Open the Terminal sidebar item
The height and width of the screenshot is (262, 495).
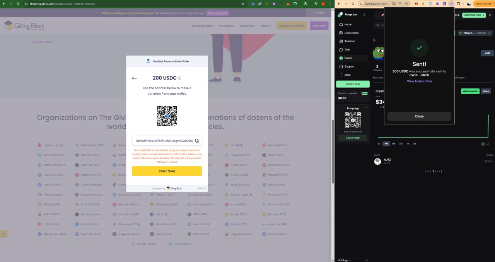coord(349,41)
